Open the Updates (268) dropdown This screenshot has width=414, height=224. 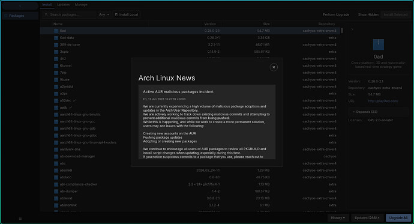tap(367, 218)
